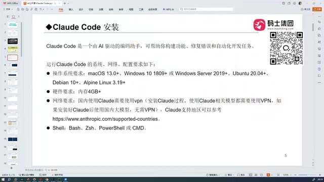The width and height of the screenshot is (324, 182).
Task: Click the fit slide to window icon
Action: click(278, 175)
